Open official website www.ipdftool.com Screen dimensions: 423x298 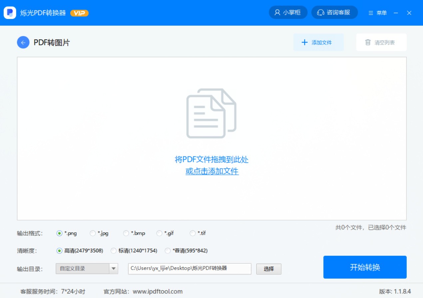coord(158,291)
